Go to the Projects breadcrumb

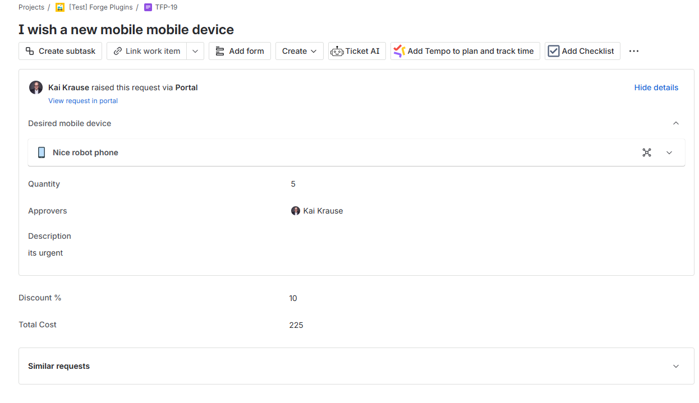(x=31, y=7)
